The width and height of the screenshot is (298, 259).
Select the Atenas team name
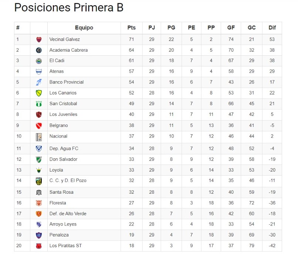tap(57, 72)
